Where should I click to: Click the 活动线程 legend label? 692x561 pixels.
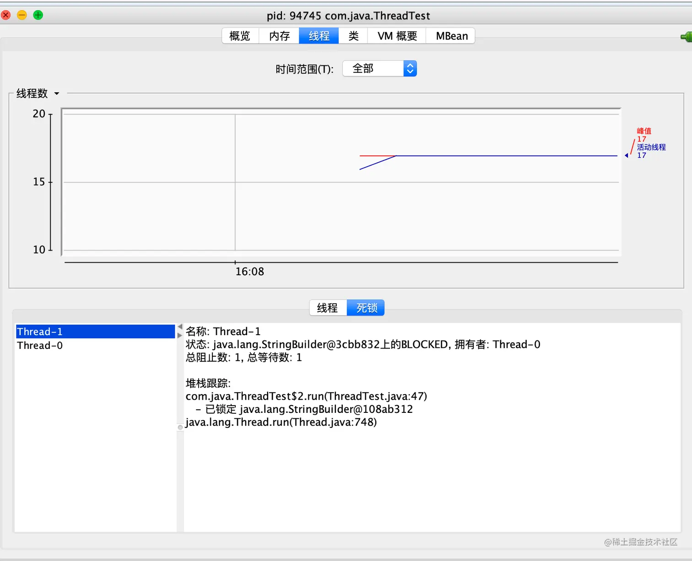651,147
